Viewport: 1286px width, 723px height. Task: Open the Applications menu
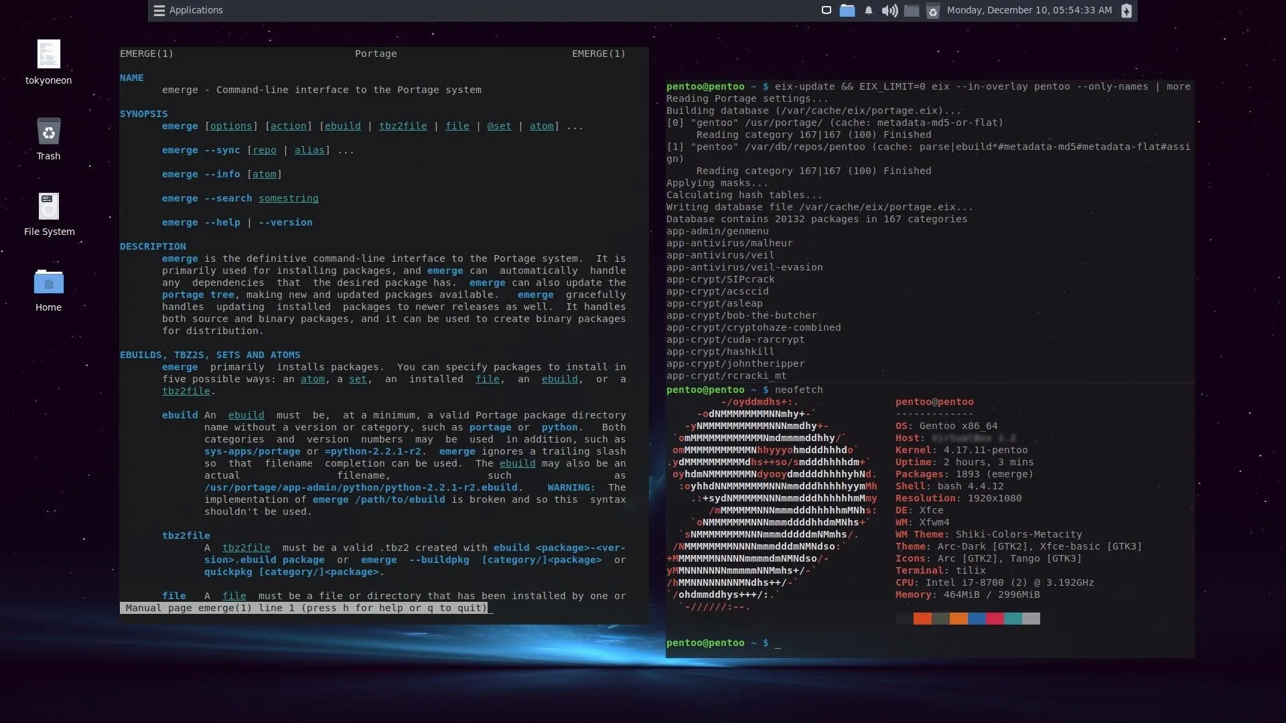click(188, 10)
